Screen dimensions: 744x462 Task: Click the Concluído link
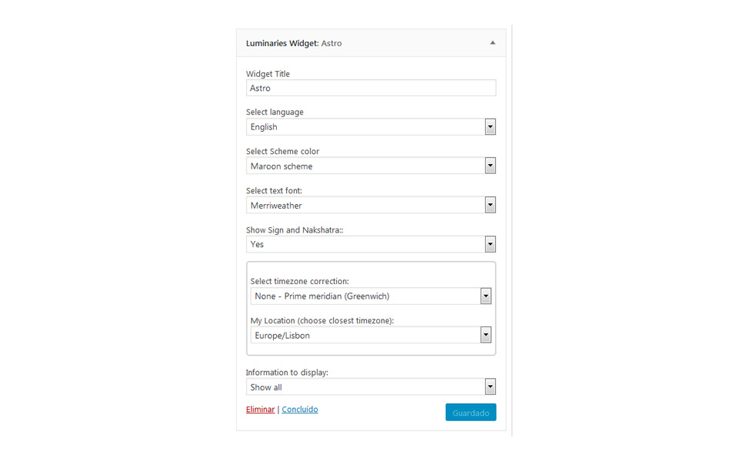(300, 410)
